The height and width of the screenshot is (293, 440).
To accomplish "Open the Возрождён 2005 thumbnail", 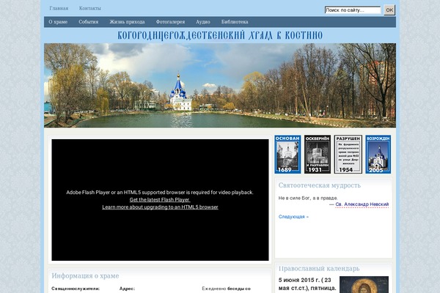I will 378,155.
